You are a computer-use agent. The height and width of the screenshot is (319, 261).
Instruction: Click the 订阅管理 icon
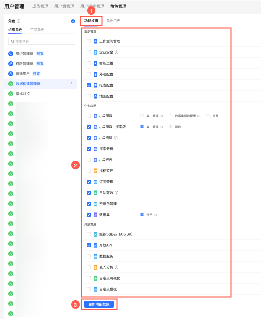tap(95, 182)
